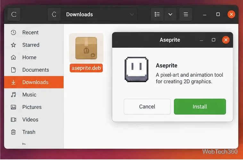The image size is (243, 160).
Task: Open Starred in the sidebar
Action: pyautogui.click(x=34, y=45)
